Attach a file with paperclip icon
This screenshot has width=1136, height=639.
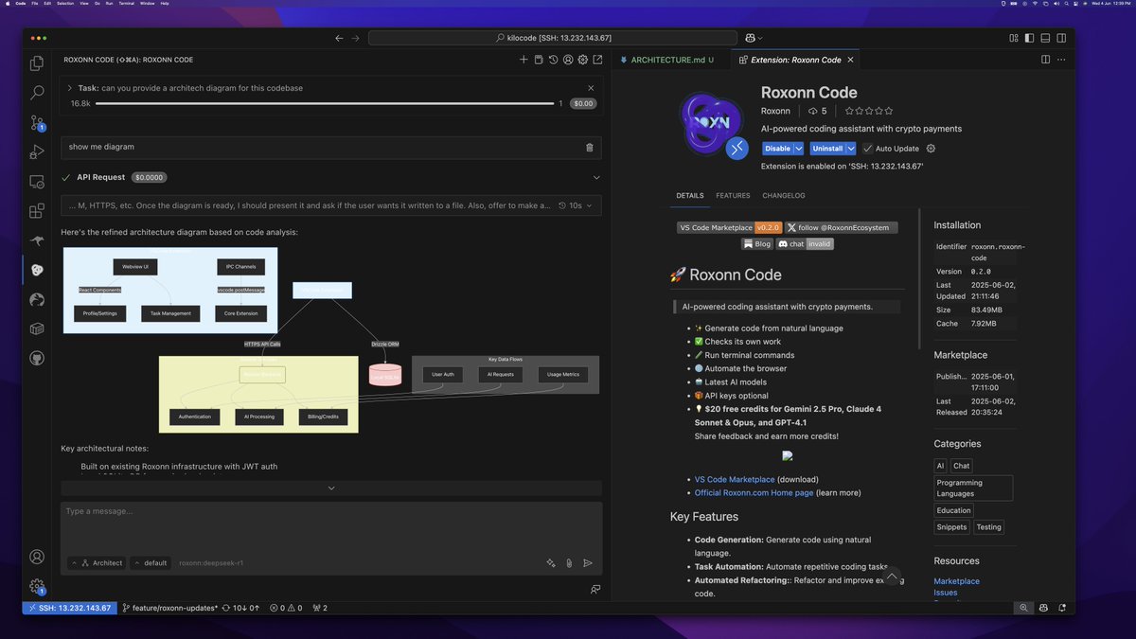[x=569, y=562]
